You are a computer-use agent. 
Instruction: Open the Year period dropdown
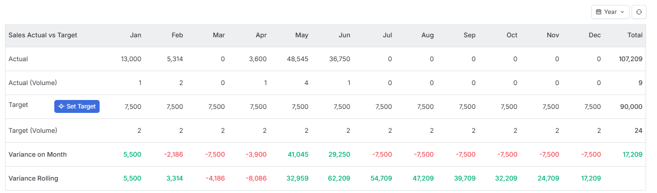click(x=610, y=12)
